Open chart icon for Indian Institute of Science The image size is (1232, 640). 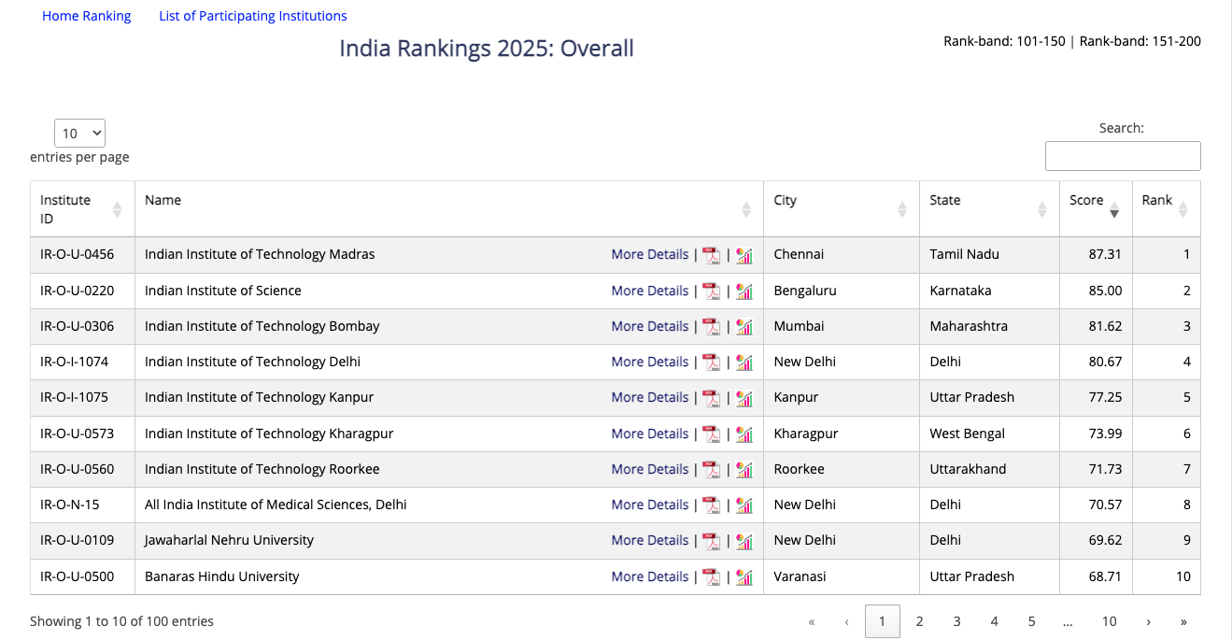744,291
